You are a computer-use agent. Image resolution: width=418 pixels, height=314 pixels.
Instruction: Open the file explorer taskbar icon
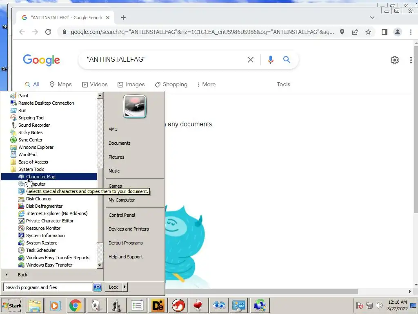coord(35,305)
